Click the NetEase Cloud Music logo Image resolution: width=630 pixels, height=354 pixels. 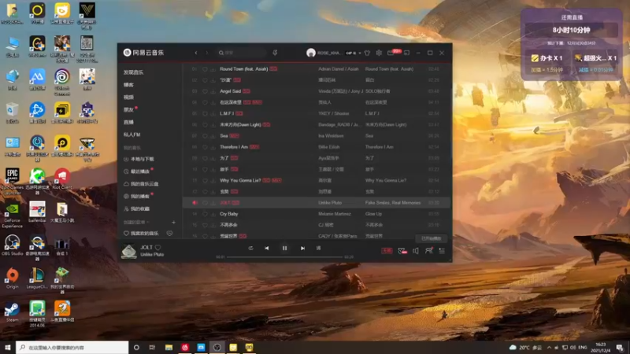[x=143, y=53]
